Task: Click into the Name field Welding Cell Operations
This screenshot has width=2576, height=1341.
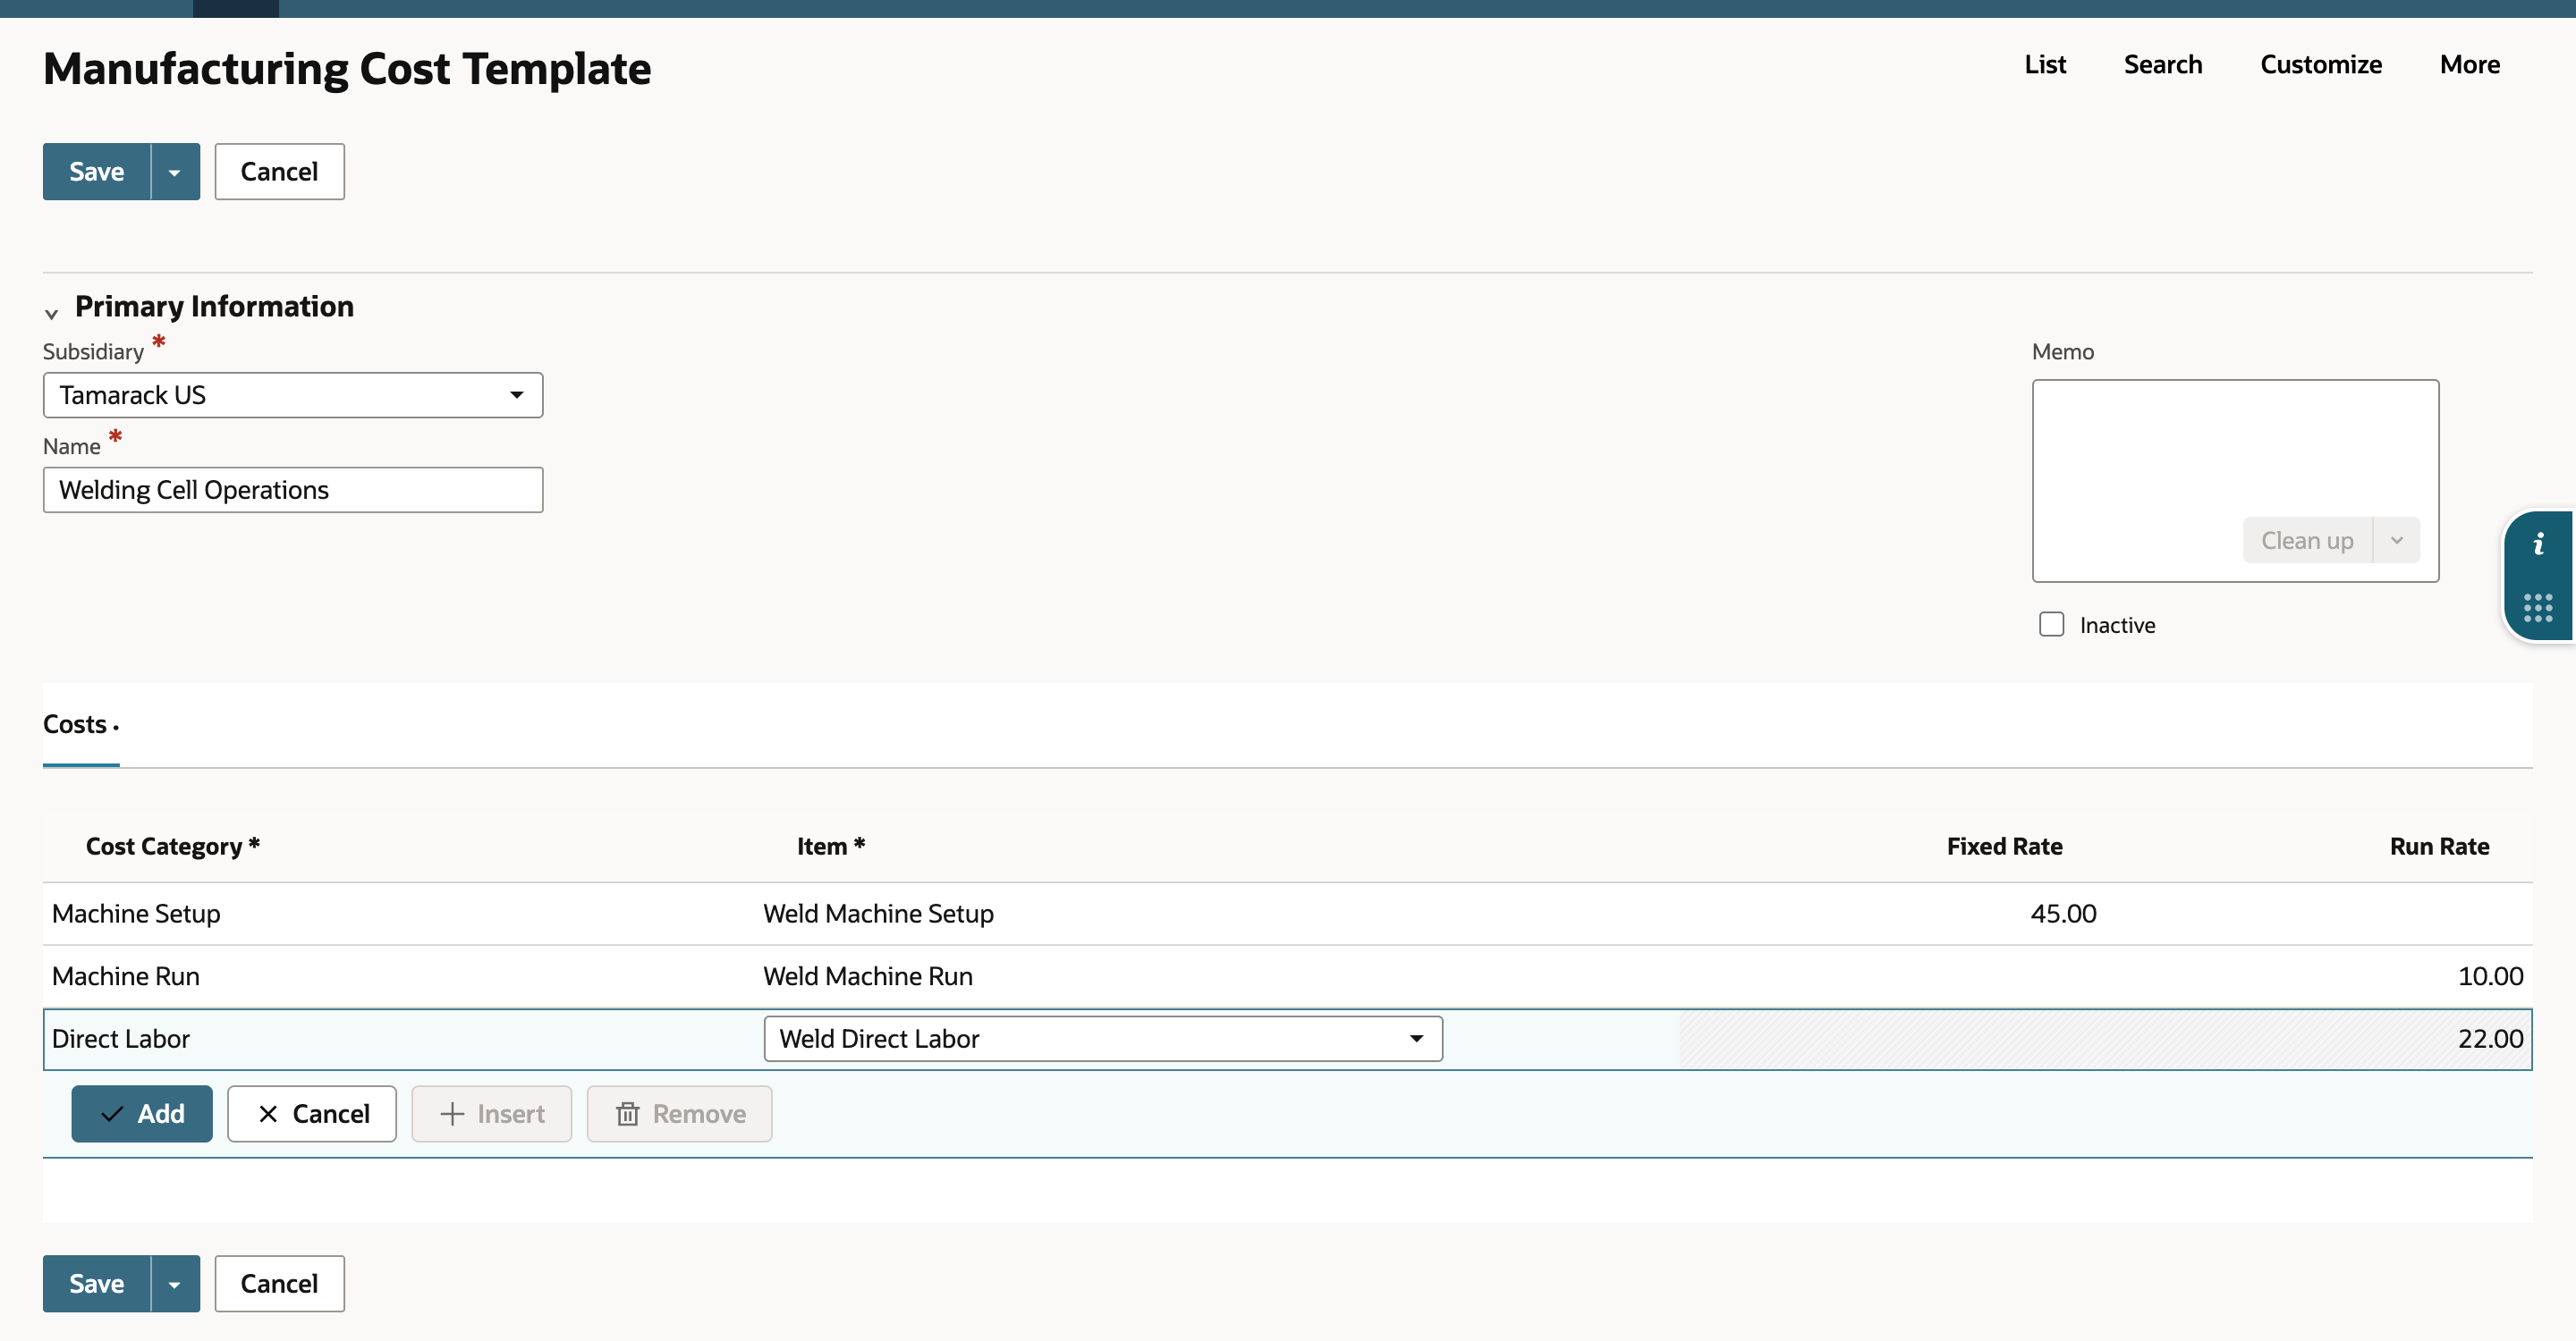Action: tap(293, 490)
